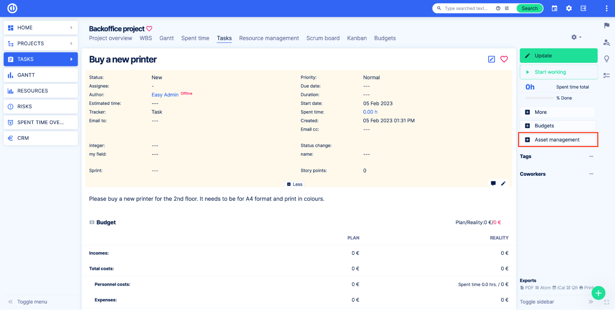Expand the Asset management section
Image resolution: width=615 pixels, height=310 pixels.
(x=558, y=139)
